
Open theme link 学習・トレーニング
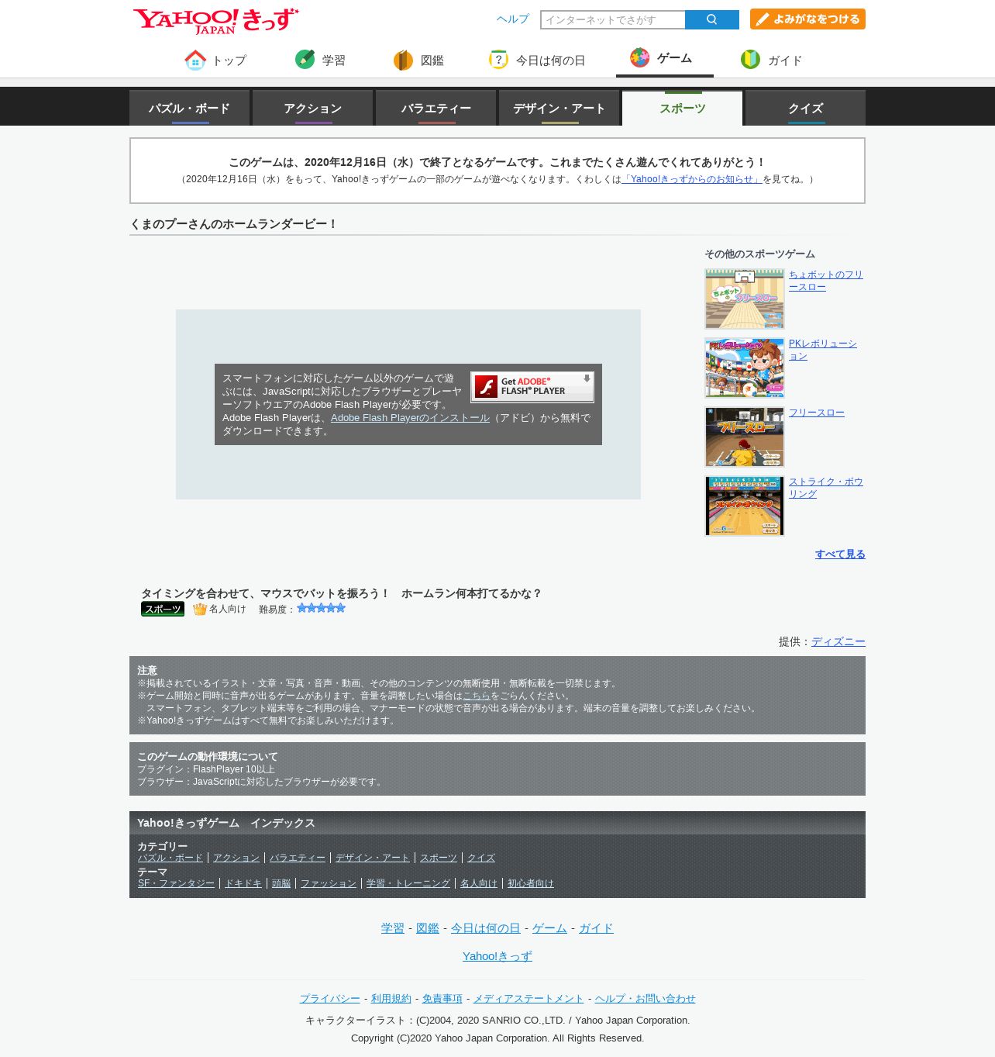(x=408, y=883)
